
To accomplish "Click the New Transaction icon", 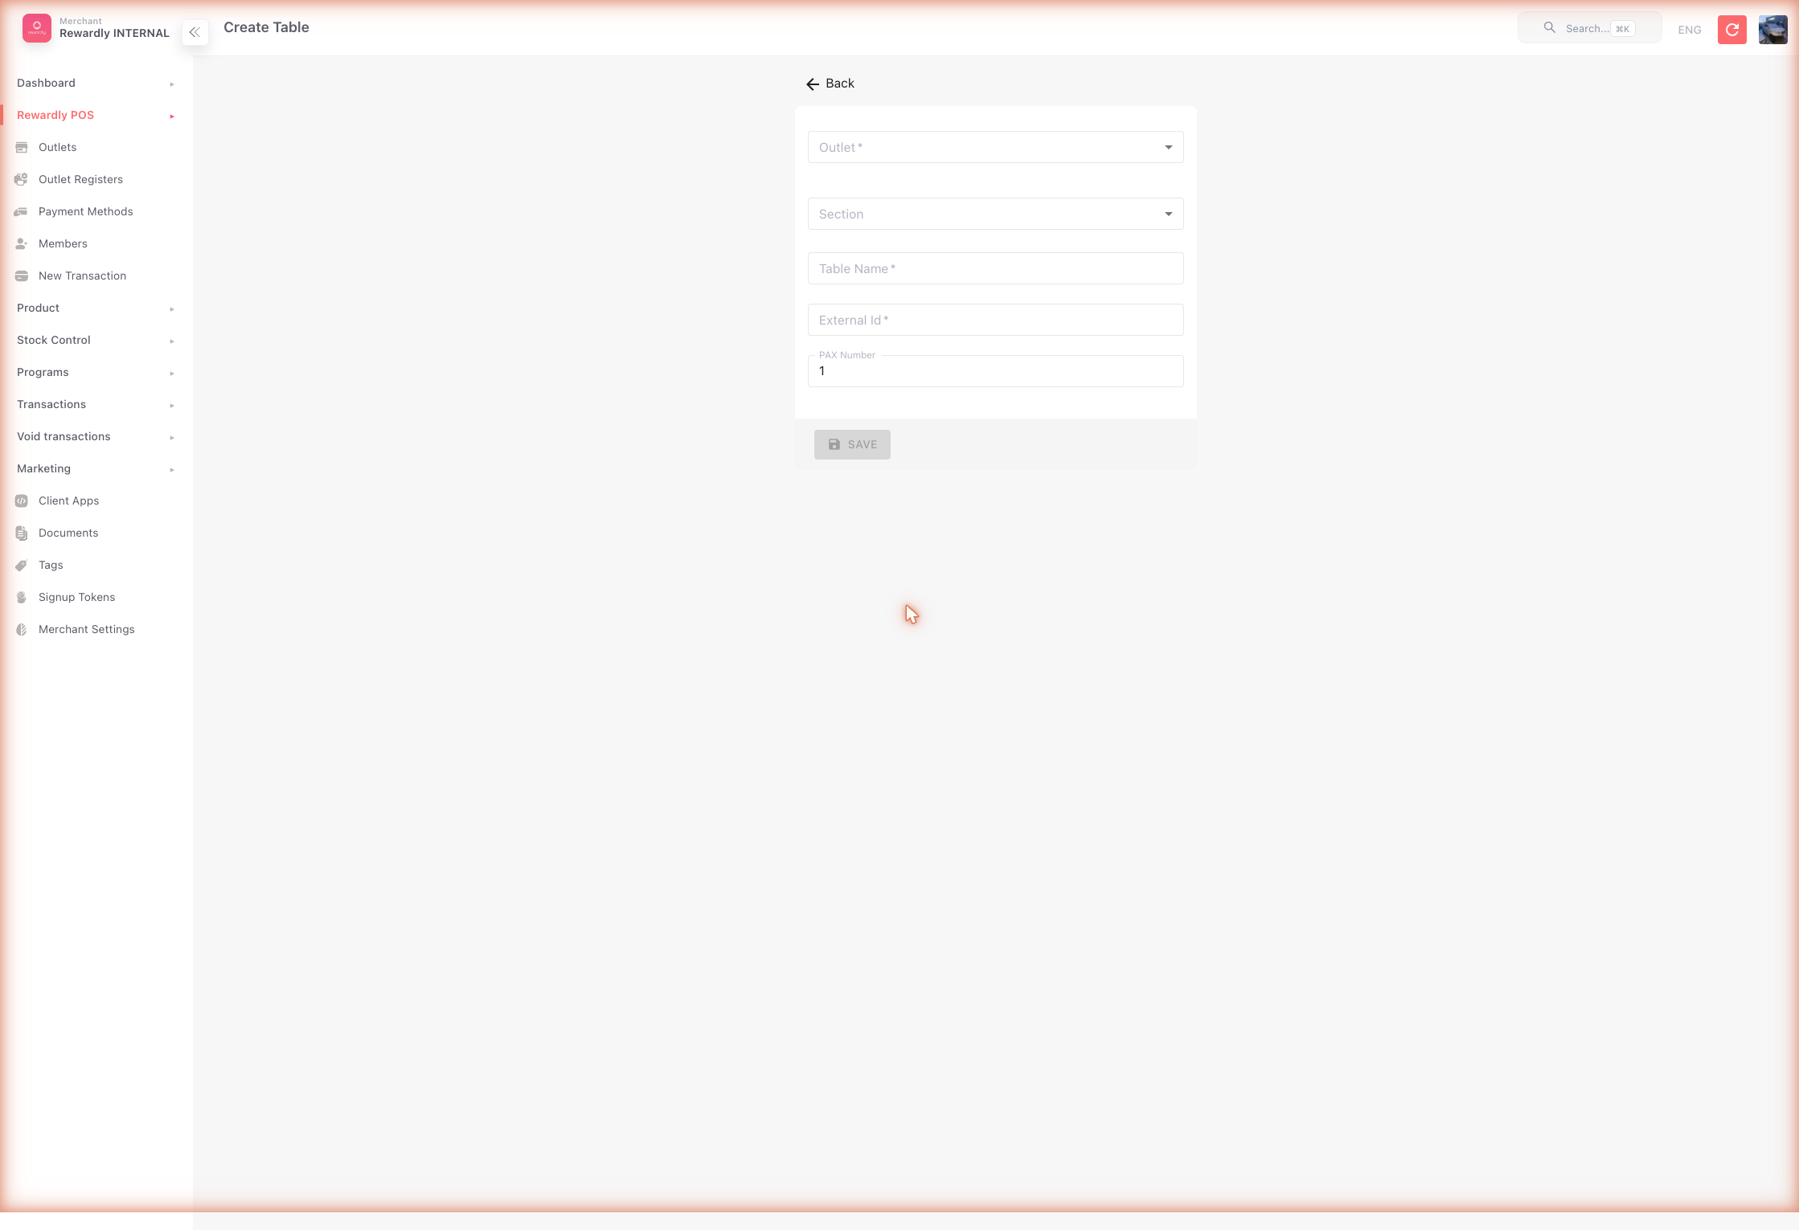I will [22, 276].
